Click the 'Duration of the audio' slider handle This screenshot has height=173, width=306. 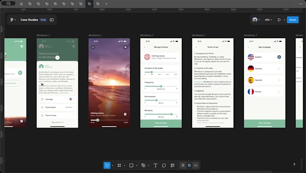(x=152, y=72)
